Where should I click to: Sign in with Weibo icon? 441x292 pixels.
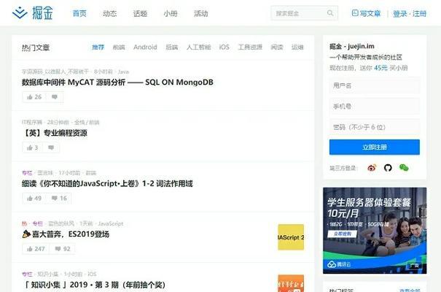point(372,168)
